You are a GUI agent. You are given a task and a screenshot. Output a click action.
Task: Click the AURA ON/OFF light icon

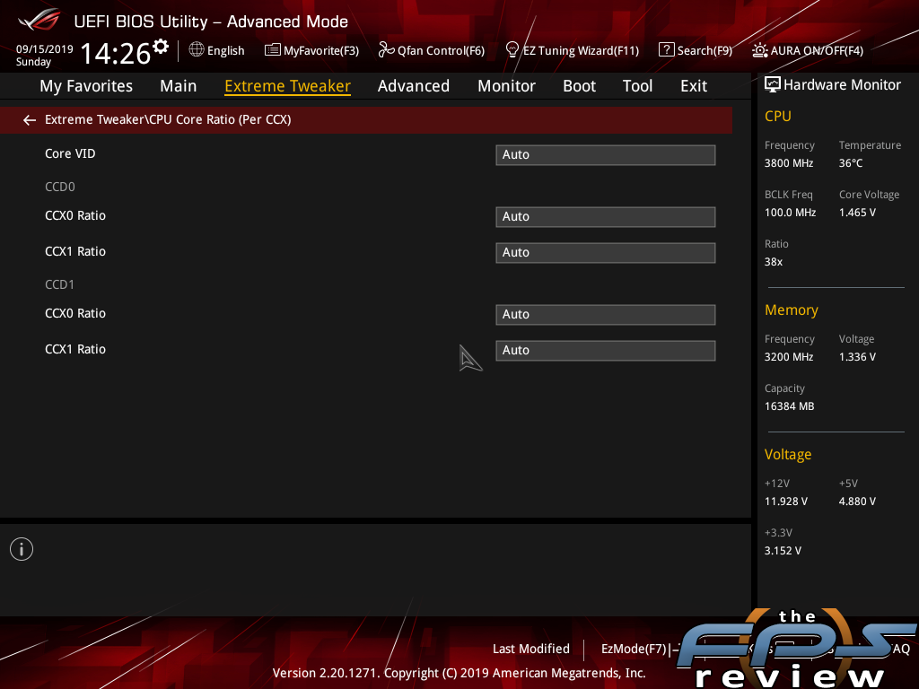pos(760,50)
